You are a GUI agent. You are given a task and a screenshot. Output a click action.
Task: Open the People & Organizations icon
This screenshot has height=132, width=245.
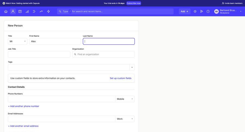pos(13,11)
